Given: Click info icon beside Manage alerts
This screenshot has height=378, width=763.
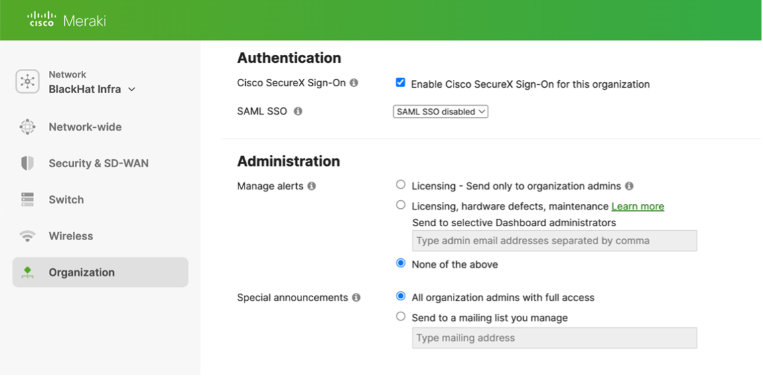Looking at the screenshot, I should (311, 186).
